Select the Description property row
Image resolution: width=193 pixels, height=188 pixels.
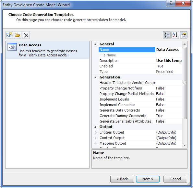[x=127, y=61]
